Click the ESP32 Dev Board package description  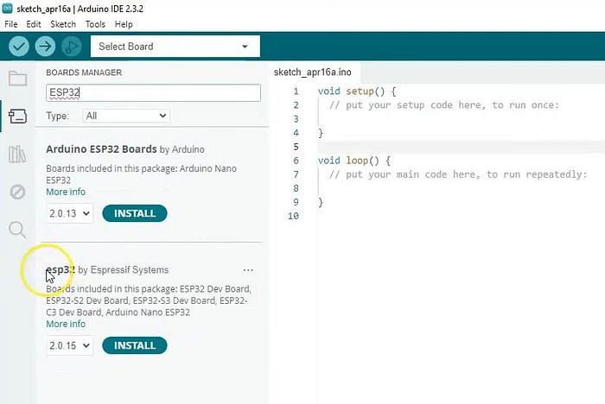click(x=149, y=300)
